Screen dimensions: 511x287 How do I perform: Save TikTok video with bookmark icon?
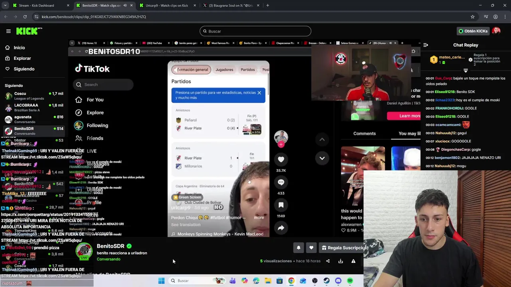[x=281, y=205]
